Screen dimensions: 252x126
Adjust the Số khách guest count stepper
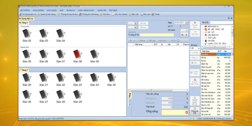click(186, 30)
